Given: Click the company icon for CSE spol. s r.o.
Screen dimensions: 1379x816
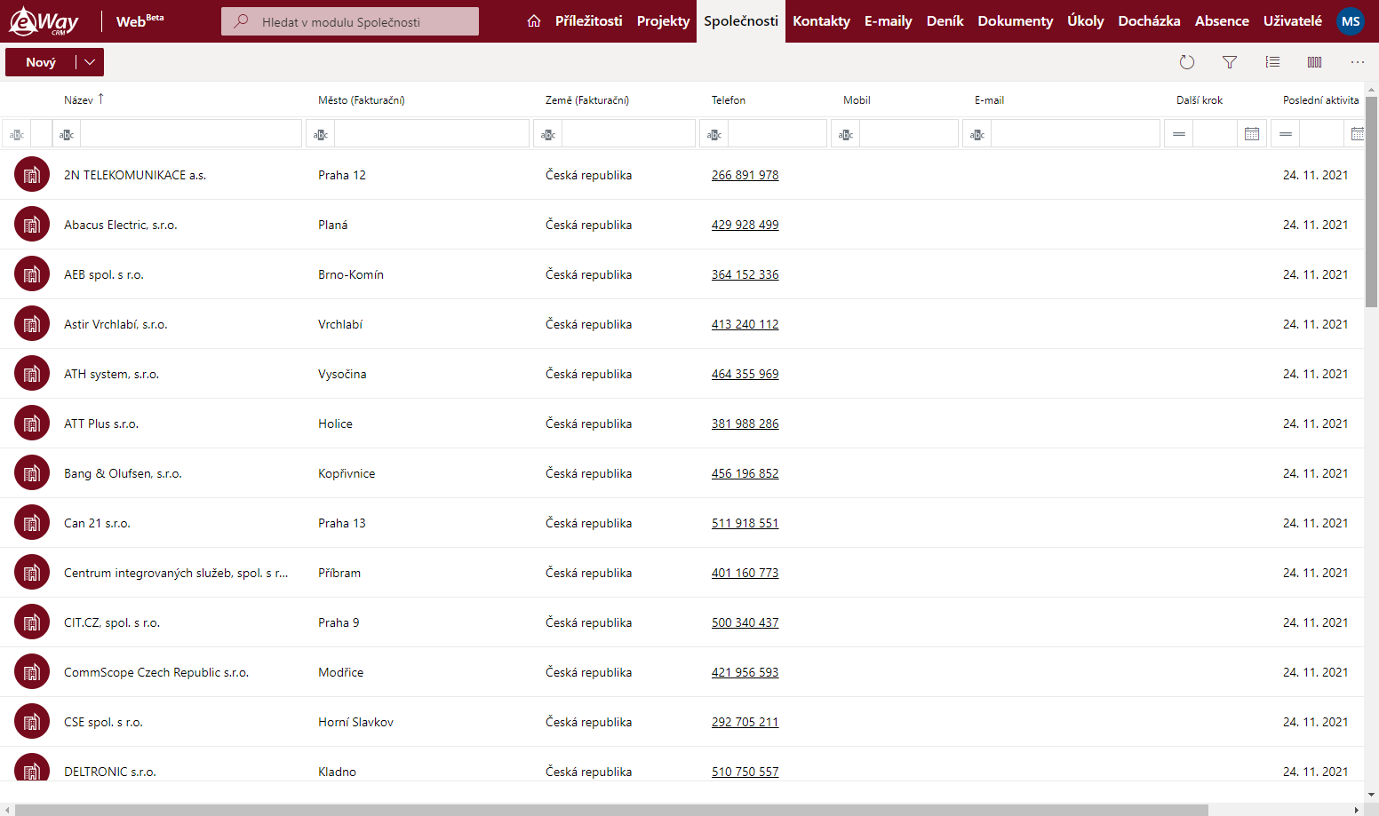Looking at the screenshot, I should (32, 722).
